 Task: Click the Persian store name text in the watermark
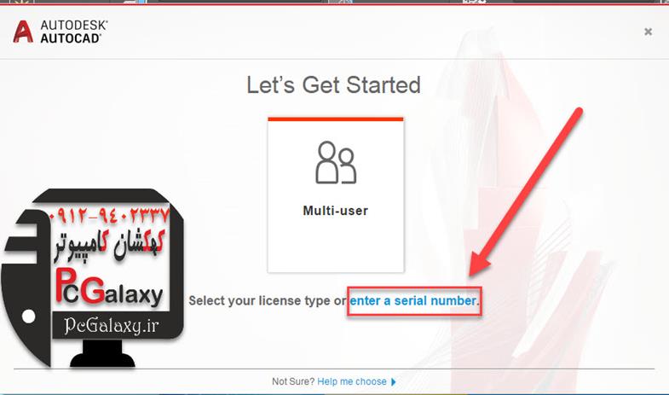(x=110, y=246)
